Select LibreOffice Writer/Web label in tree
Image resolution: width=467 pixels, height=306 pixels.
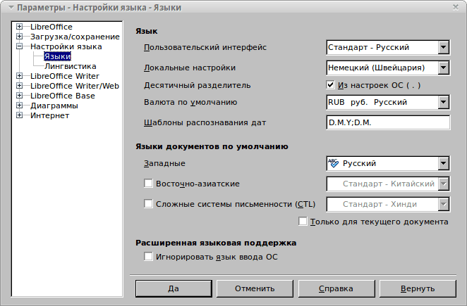coord(75,86)
